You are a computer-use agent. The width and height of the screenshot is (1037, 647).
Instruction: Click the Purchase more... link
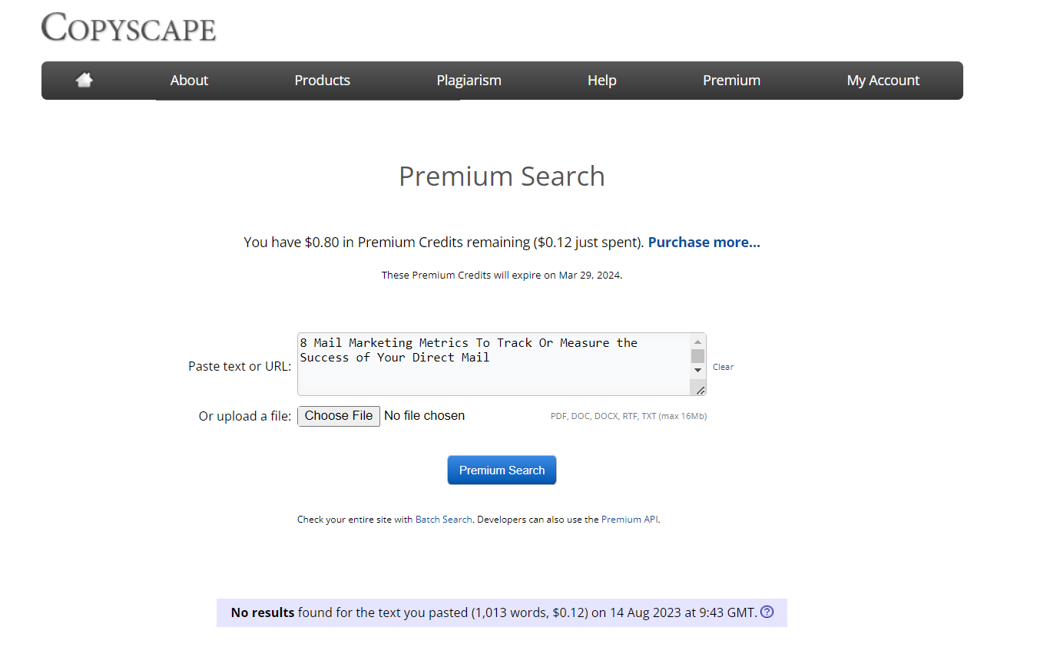point(704,242)
